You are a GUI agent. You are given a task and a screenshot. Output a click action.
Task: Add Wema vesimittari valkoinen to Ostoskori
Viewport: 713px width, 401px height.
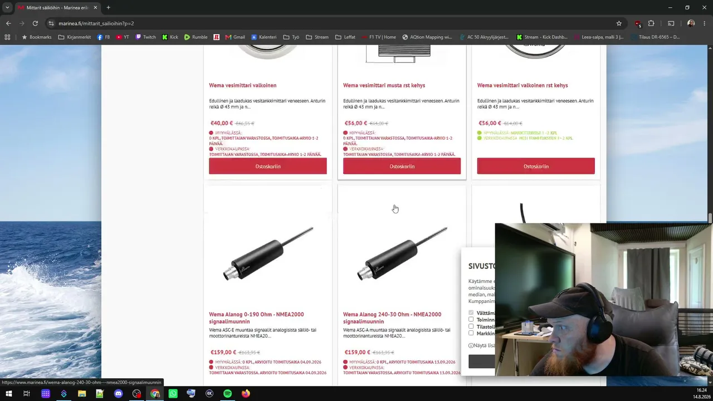[268, 167]
